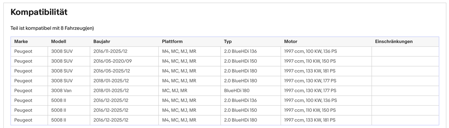Image resolution: width=449 pixels, height=128 pixels.
Task: Click the "MC, MJ, MR" platform cell of 3008 Van
Action: click(175, 91)
